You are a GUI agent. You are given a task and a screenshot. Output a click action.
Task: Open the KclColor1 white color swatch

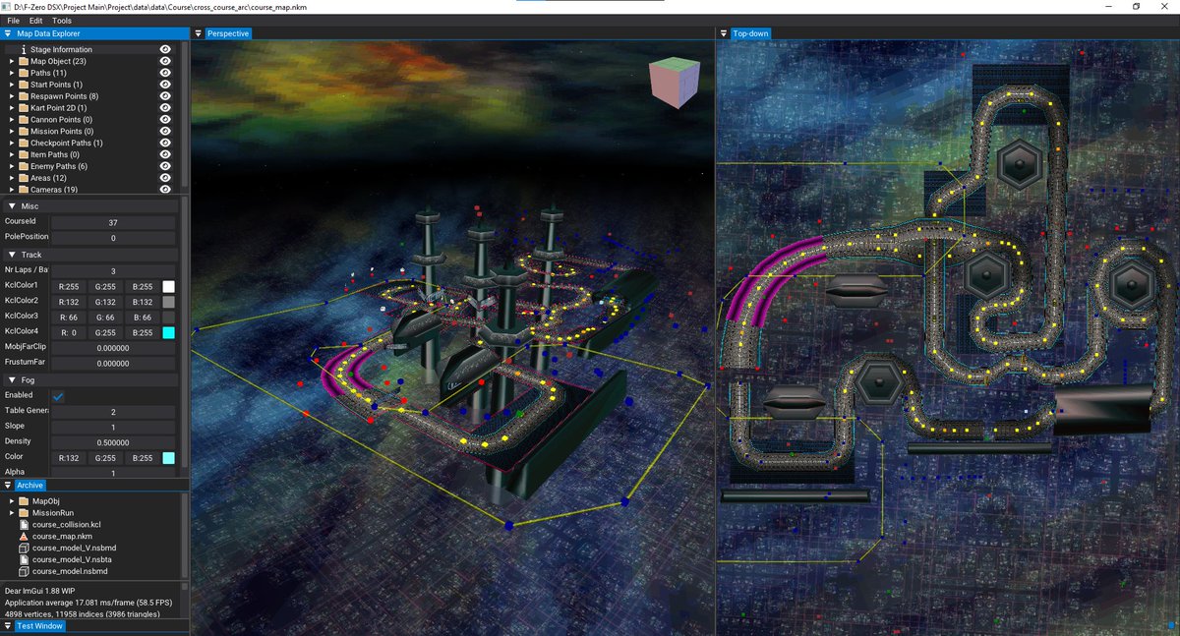point(168,286)
